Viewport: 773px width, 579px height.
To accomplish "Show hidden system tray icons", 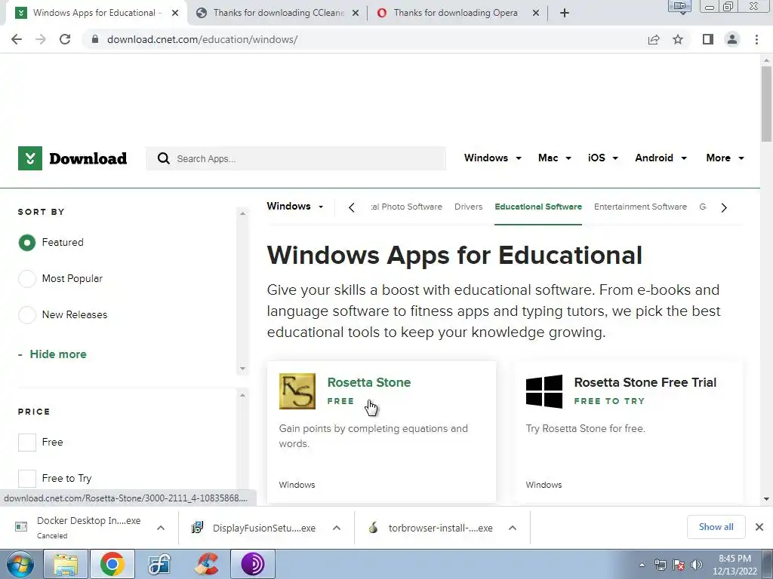I will tap(642, 565).
